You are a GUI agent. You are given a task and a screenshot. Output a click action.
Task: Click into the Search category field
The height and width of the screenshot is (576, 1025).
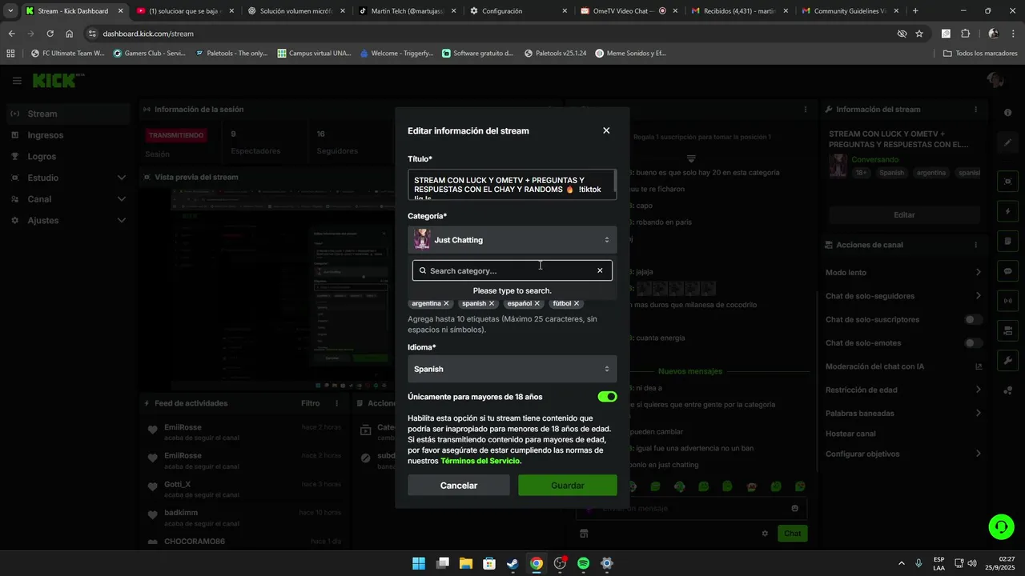point(512,270)
